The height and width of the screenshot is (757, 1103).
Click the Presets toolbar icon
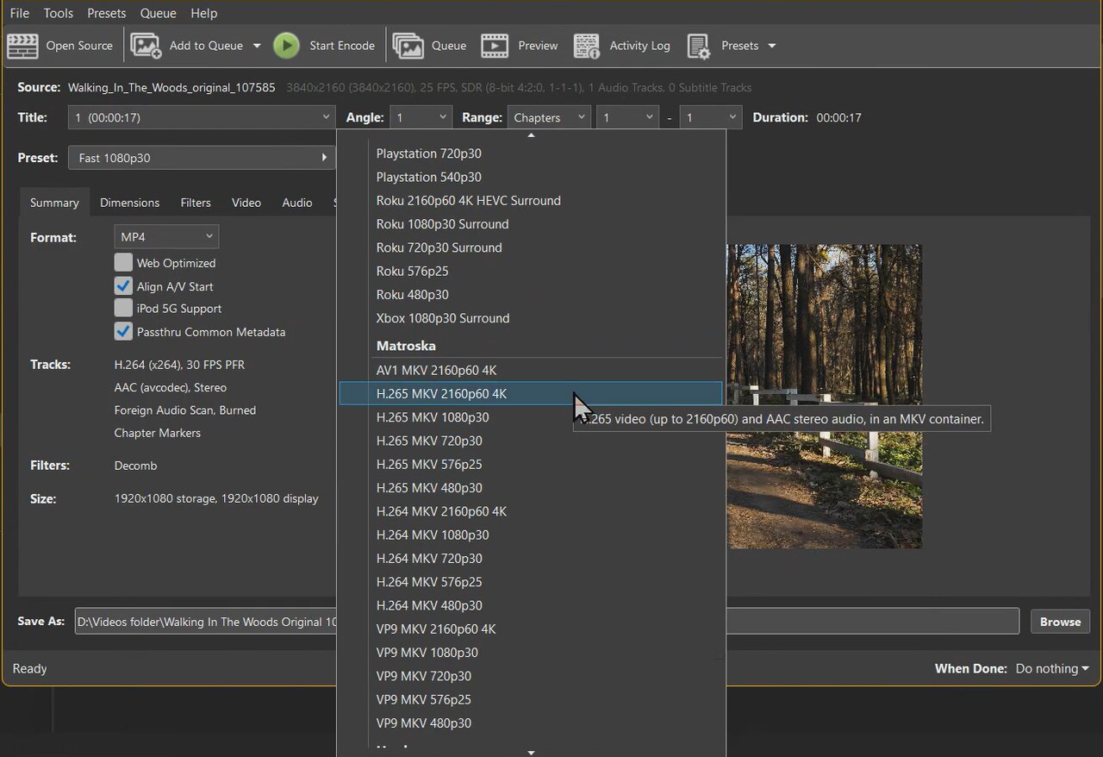[699, 46]
